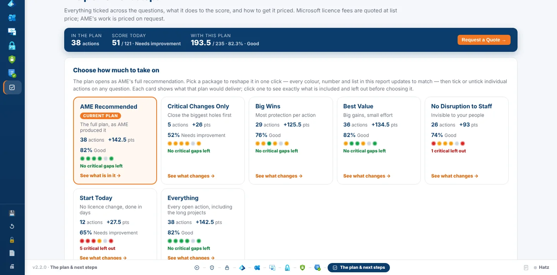Click the shield alert step in the bottom stepper
The image size is (557, 275).
[212, 268]
